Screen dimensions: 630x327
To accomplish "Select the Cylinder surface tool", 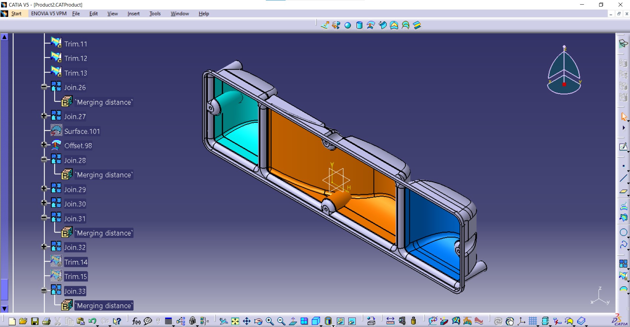I will pos(359,25).
